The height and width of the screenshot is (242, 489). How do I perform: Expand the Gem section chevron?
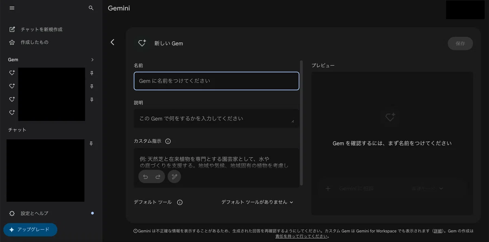(93, 60)
